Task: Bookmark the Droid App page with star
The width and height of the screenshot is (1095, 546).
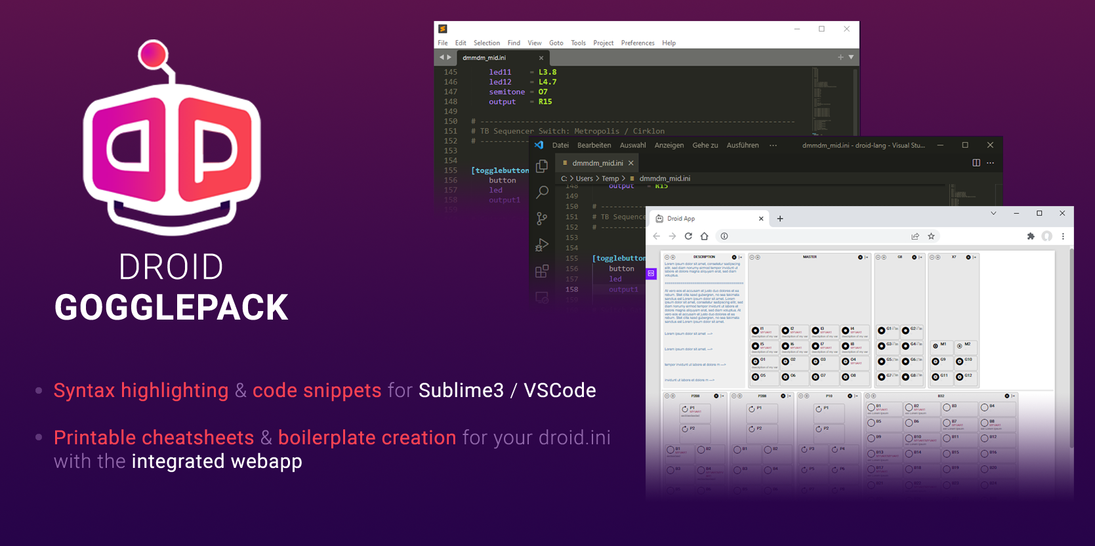Action: coord(931,236)
